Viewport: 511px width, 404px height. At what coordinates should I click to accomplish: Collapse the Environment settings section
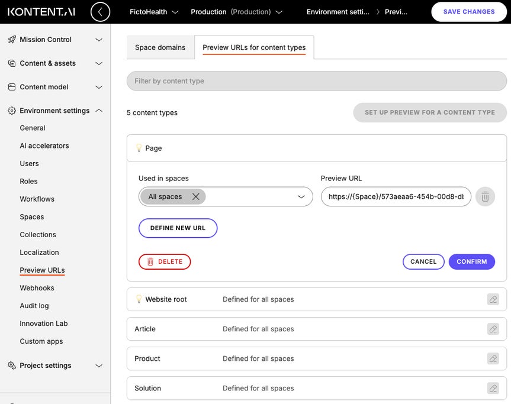coord(99,111)
